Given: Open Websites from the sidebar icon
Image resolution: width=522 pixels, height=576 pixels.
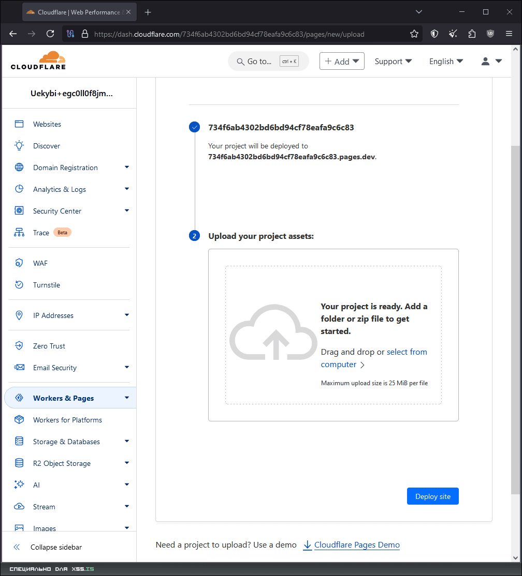Looking at the screenshot, I should pos(19,124).
